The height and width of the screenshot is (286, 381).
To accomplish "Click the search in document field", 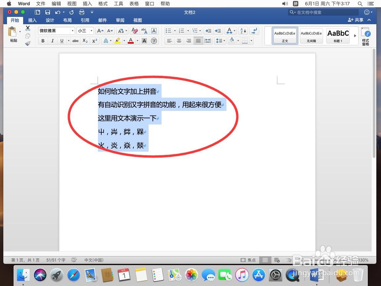I will (x=323, y=12).
